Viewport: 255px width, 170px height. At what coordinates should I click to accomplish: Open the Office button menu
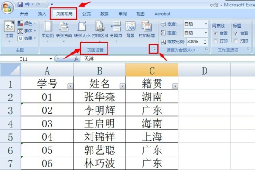[x=7, y=8]
